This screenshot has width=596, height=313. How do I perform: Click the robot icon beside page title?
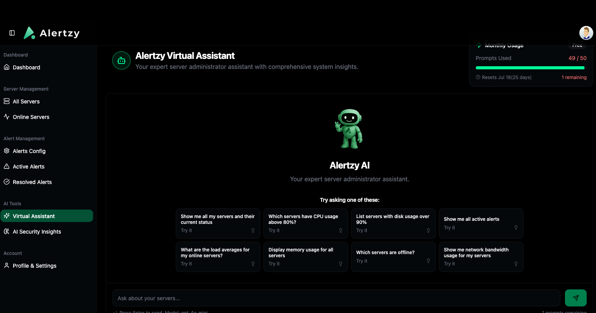[x=121, y=60]
